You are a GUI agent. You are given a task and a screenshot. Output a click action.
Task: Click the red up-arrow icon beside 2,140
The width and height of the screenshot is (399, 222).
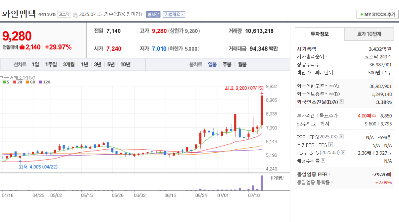(x=22, y=47)
